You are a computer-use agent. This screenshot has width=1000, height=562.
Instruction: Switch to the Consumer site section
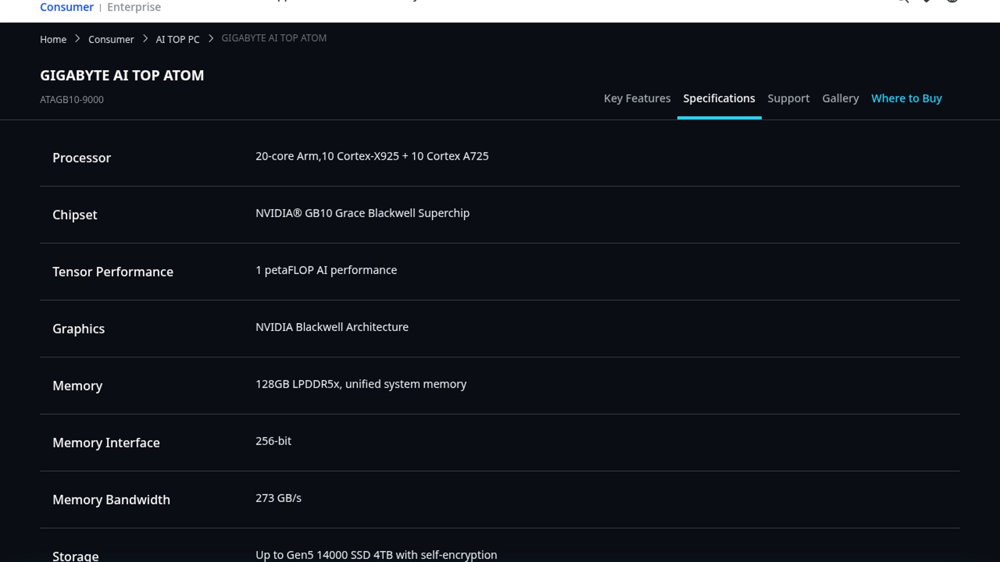[67, 7]
